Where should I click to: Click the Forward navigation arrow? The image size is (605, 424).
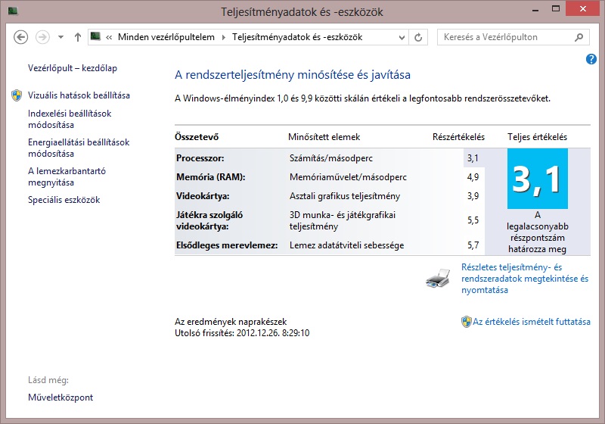pyautogui.click(x=42, y=37)
